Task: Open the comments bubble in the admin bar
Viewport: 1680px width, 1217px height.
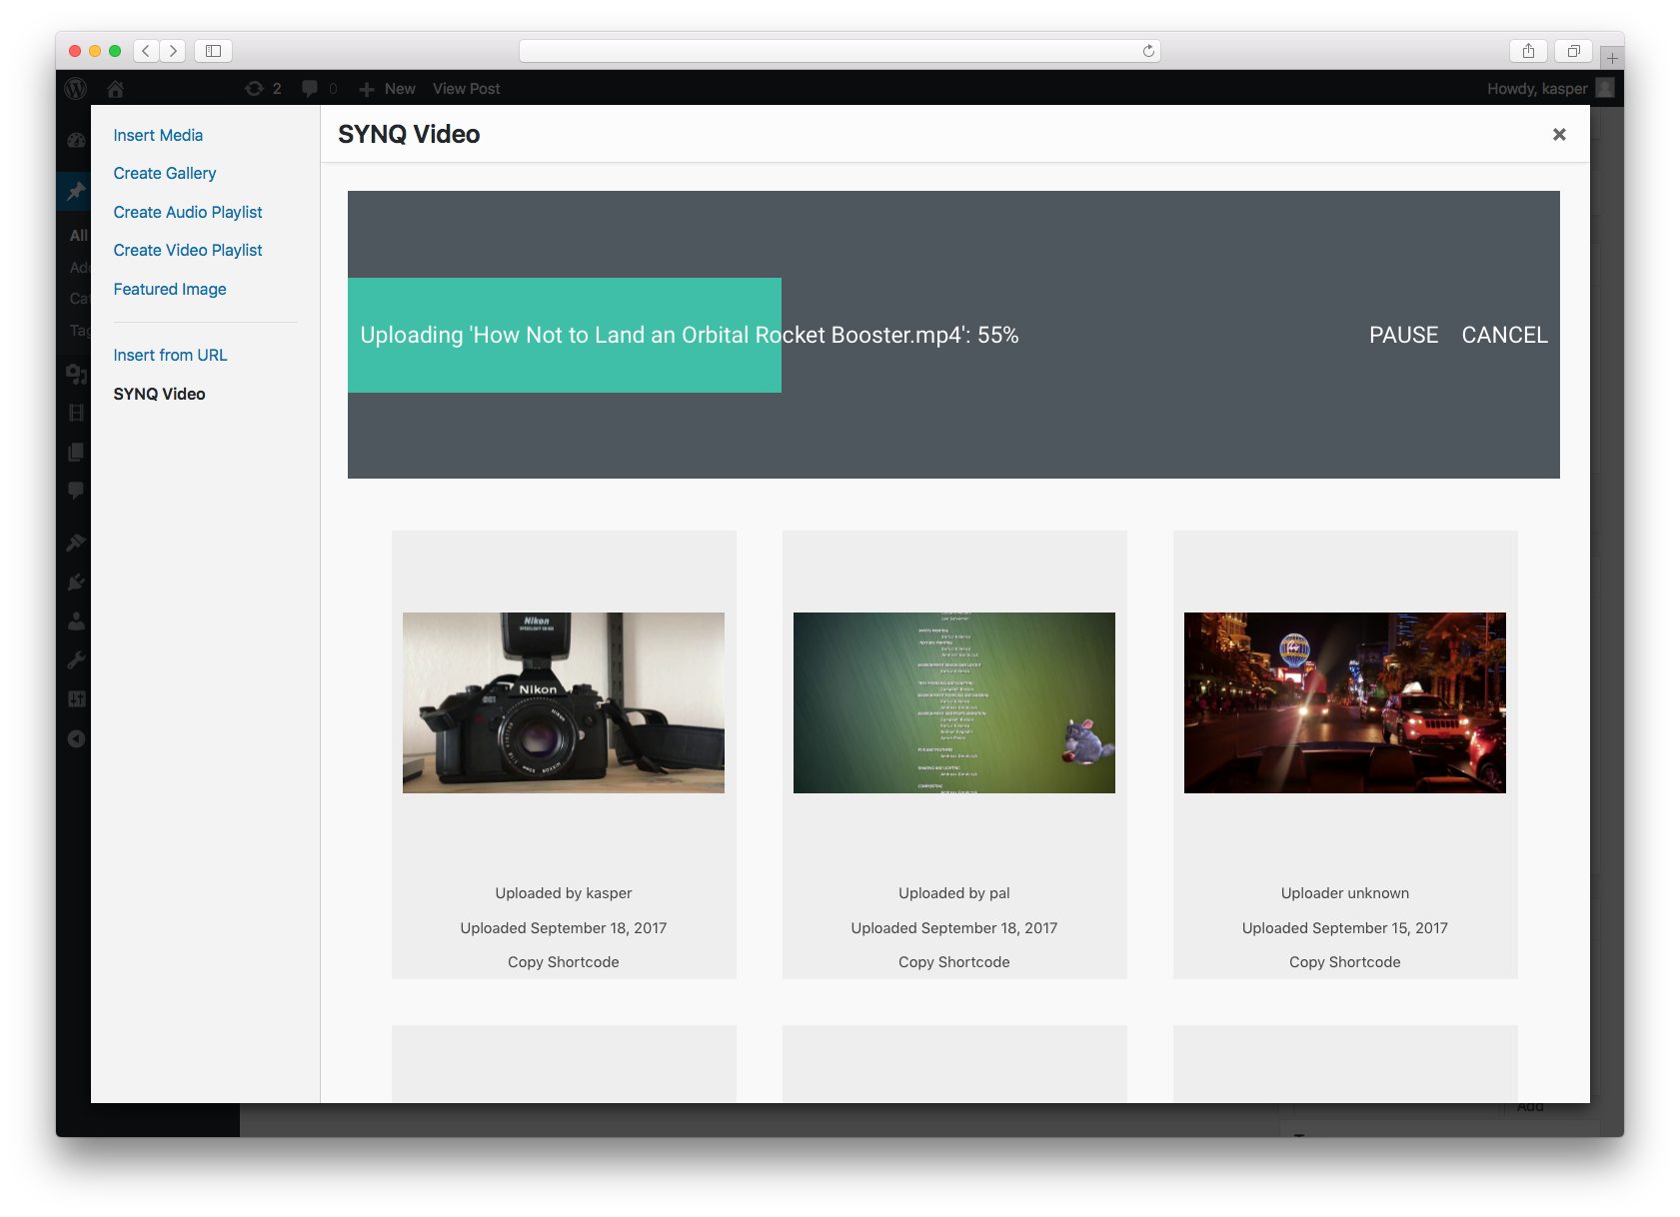Action: click(318, 89)
